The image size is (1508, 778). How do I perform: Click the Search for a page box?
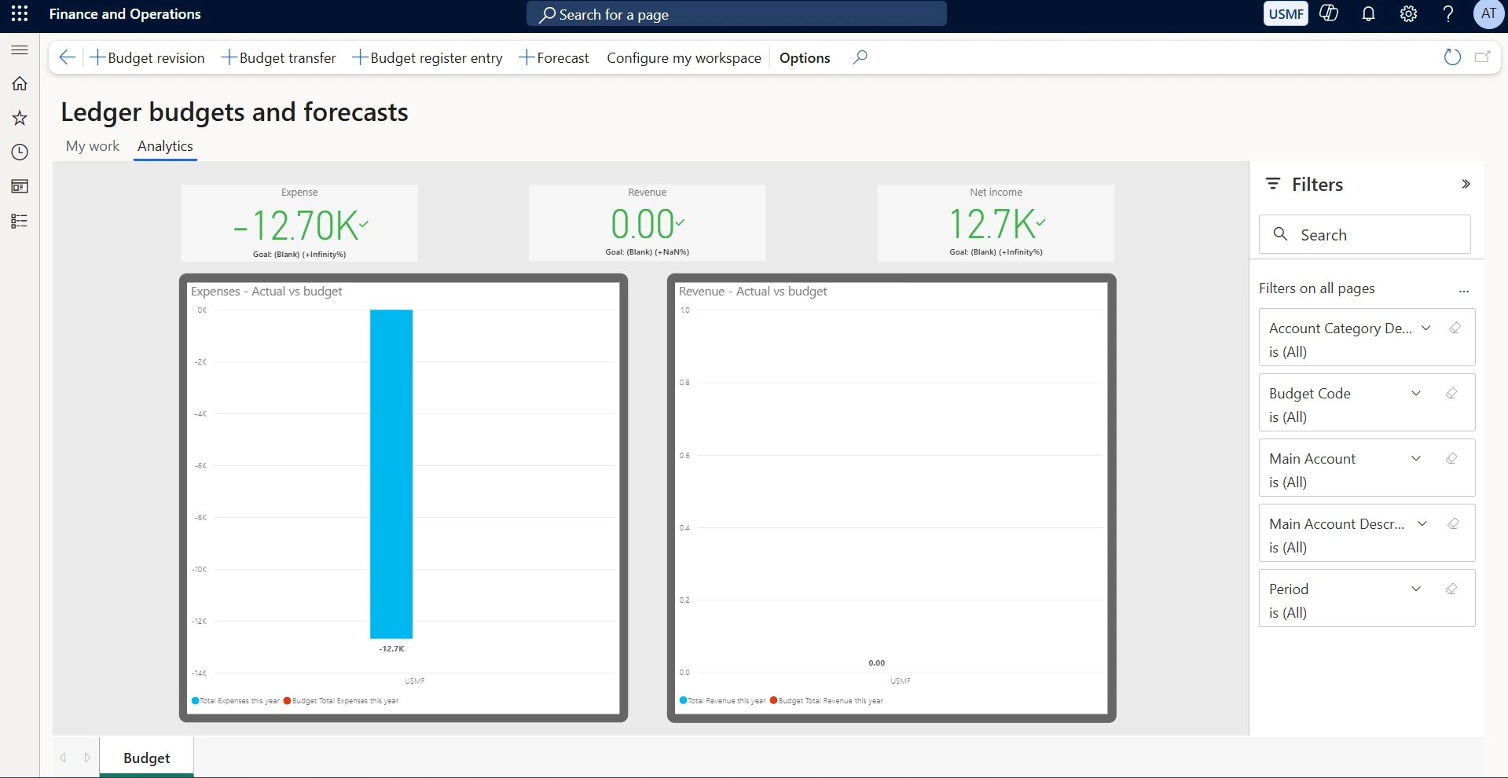tap(736, 14)
